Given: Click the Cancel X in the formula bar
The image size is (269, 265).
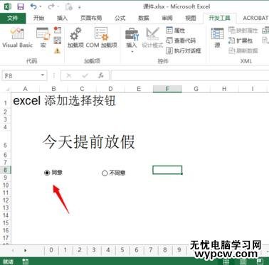Looking at the screenshot, I should click(x=69, y=76).
